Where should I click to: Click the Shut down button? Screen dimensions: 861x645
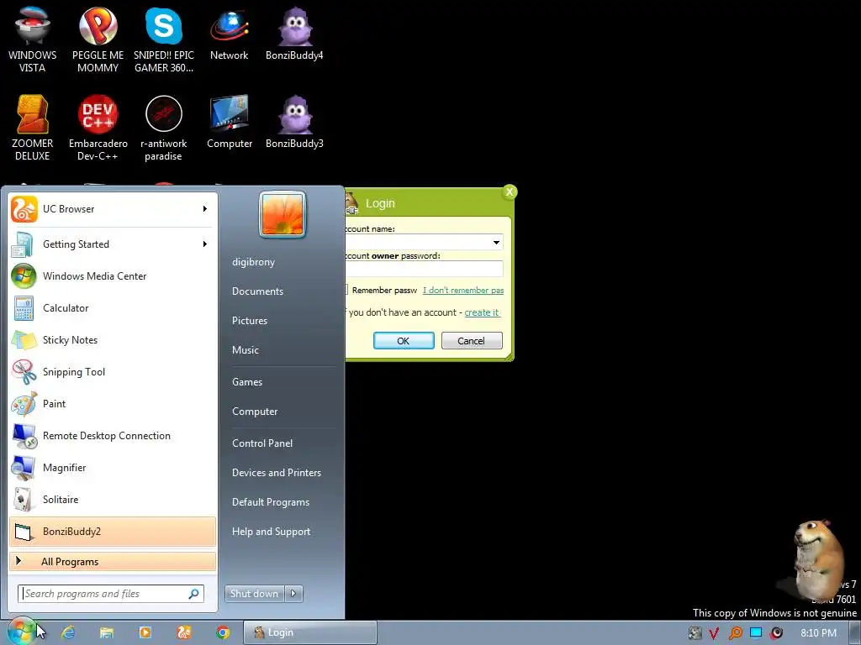pos(254,594)
